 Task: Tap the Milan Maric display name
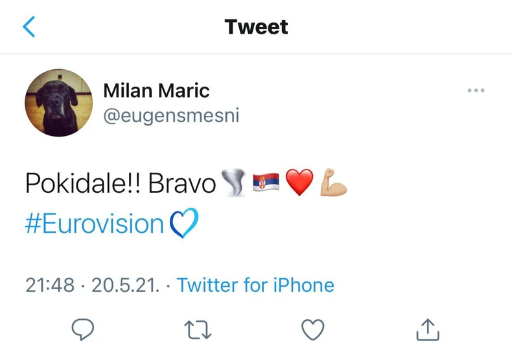click(x=156, y=91)
